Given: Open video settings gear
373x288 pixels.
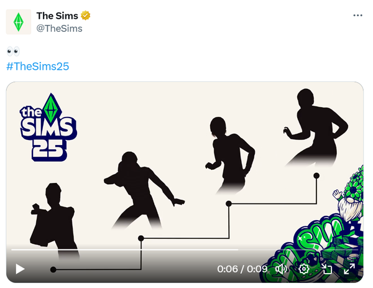Looking at the screenshot, I should coord(304,269).
